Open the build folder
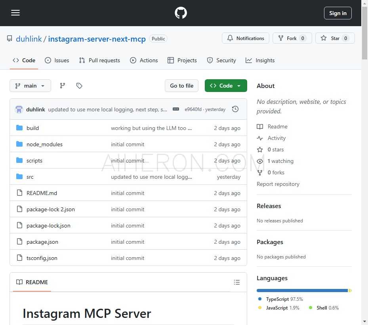Screen dimensions: 368x325 [32, 128]
